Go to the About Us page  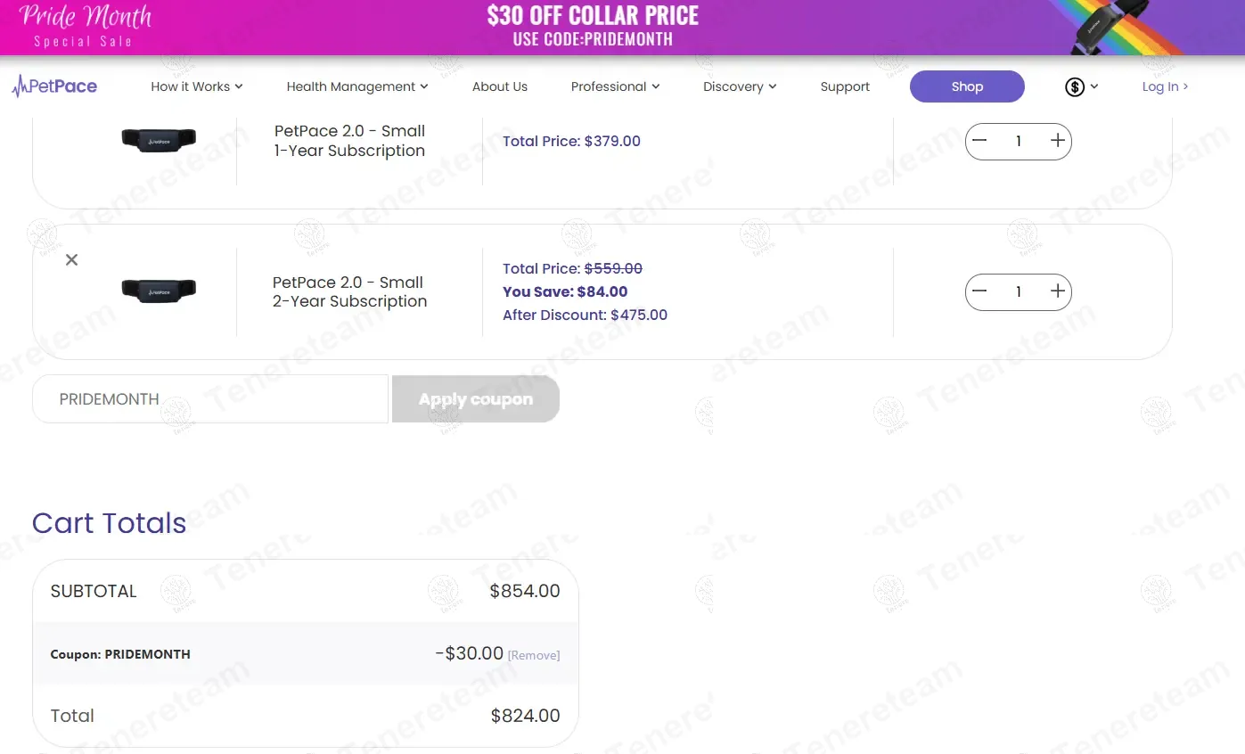point(500,86)
